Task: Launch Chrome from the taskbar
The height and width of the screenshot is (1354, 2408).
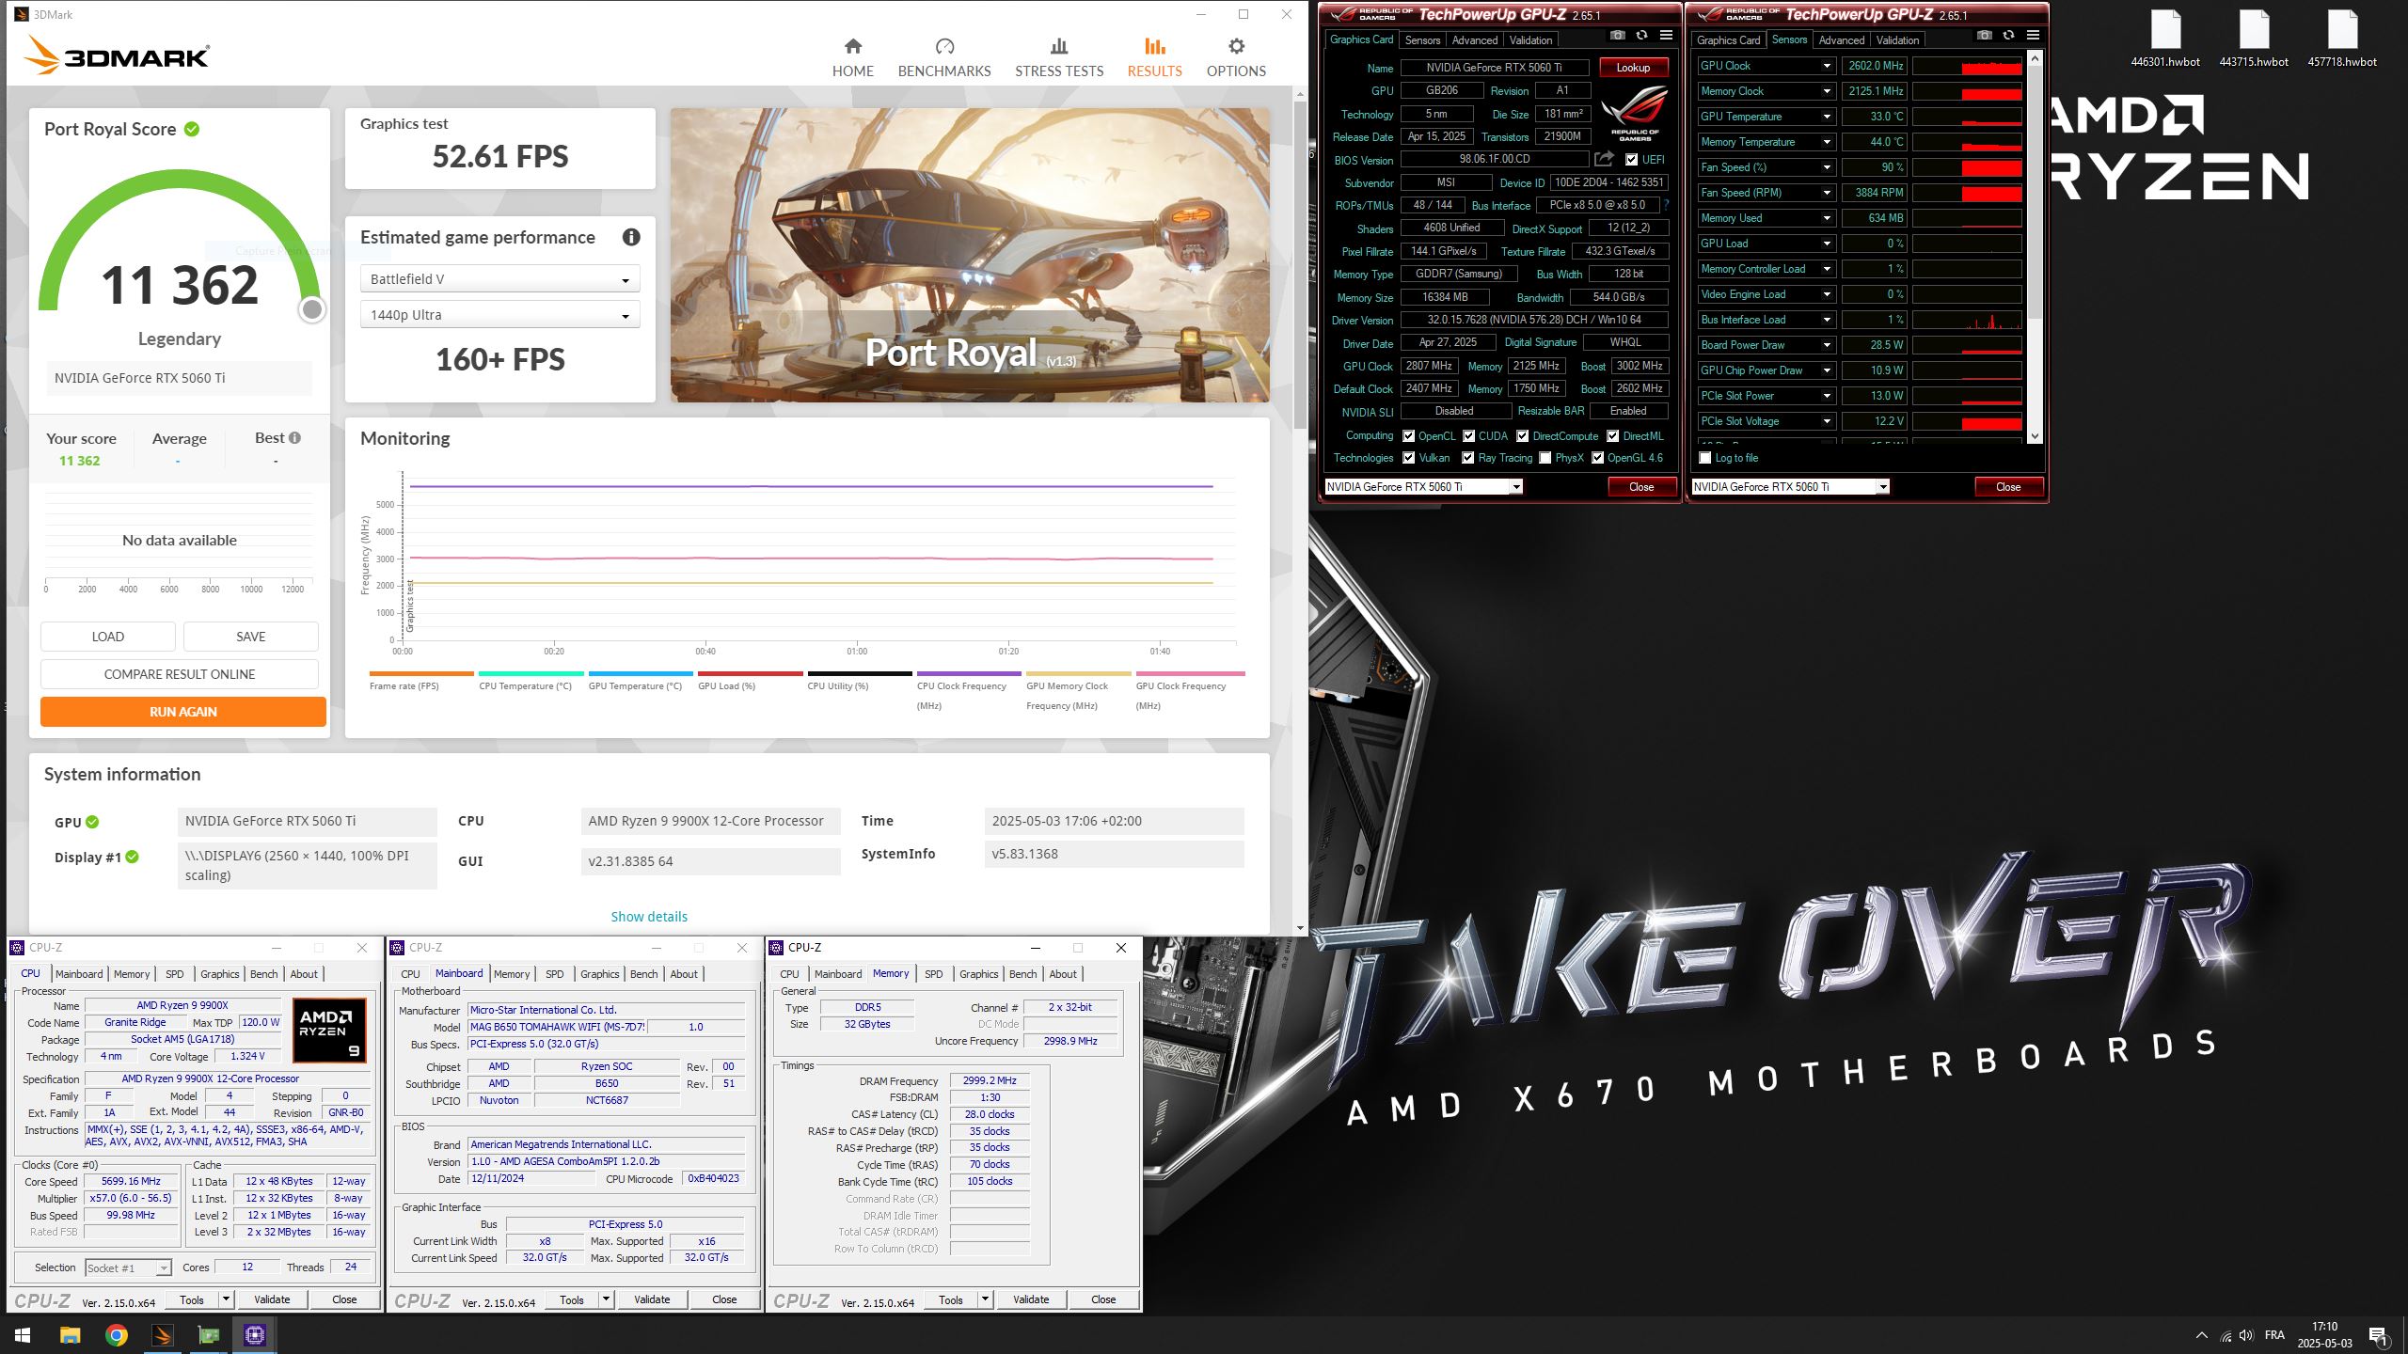Action: [x=116, y=1335]
